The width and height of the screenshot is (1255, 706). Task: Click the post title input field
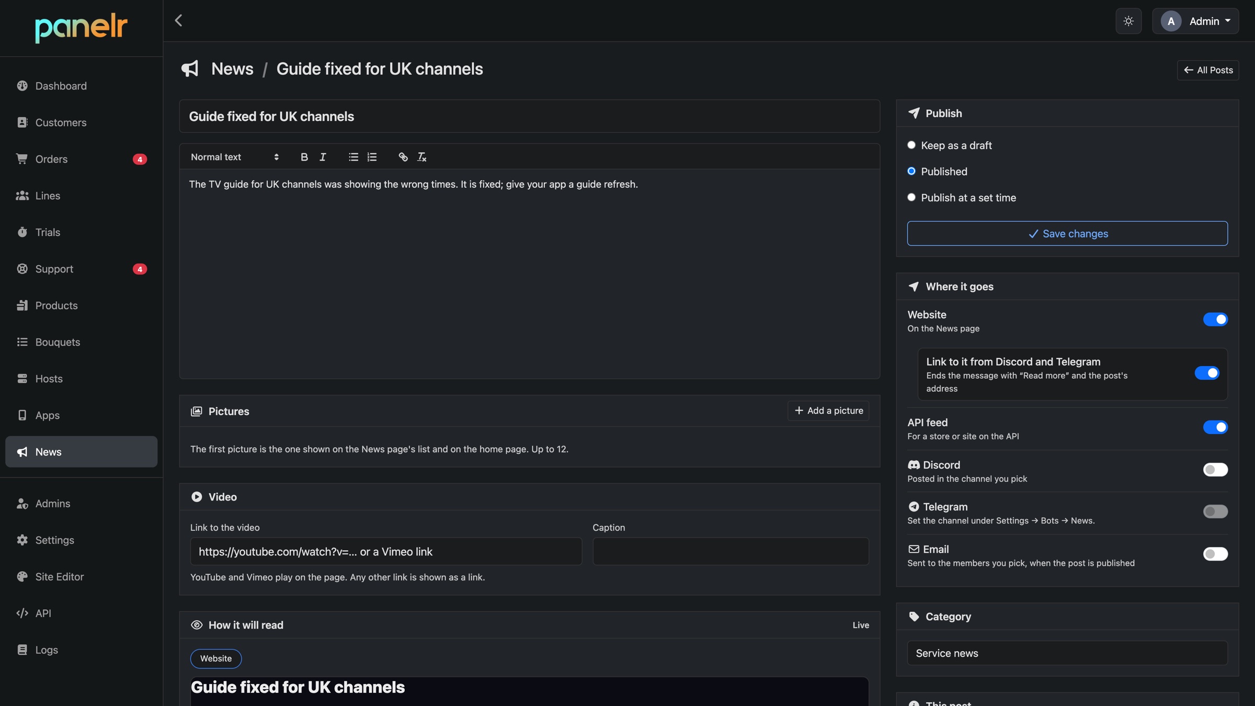(x=529, y=116)
